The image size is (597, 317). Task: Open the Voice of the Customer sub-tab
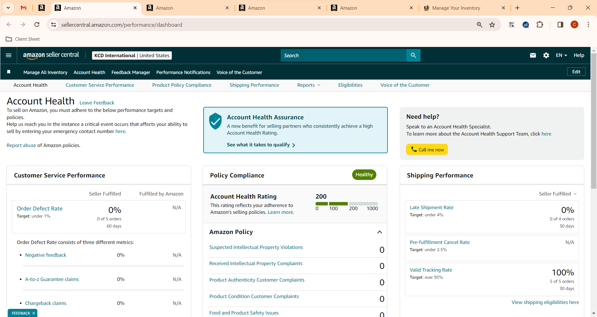pos(405,85)
